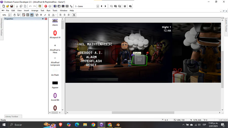Go to the next frame arrow
The width and height of the screenshot is (228, 128).
pos(105,6)
